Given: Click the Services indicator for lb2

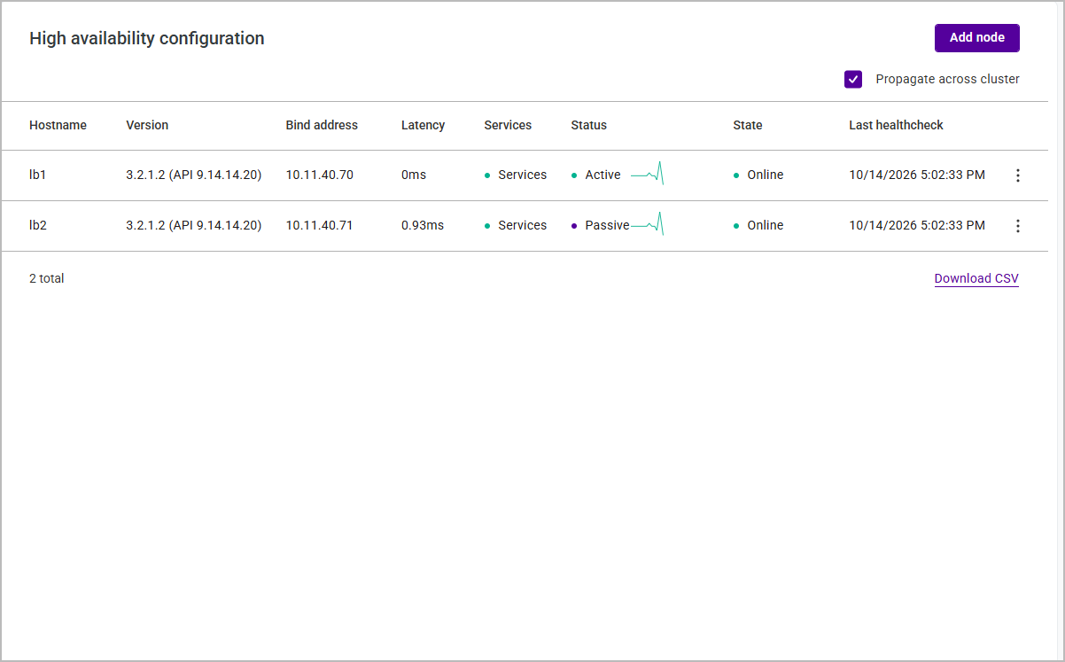Looking at the screenshot, I should point(516,225).
